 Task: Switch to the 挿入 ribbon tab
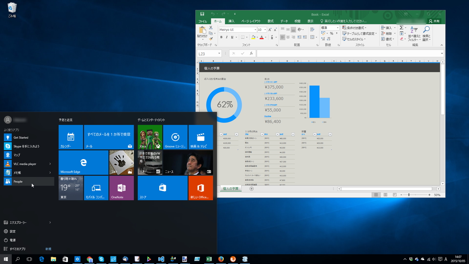point(231,21)
